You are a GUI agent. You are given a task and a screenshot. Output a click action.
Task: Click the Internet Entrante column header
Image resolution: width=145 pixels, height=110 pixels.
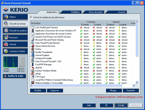[110, 24]
